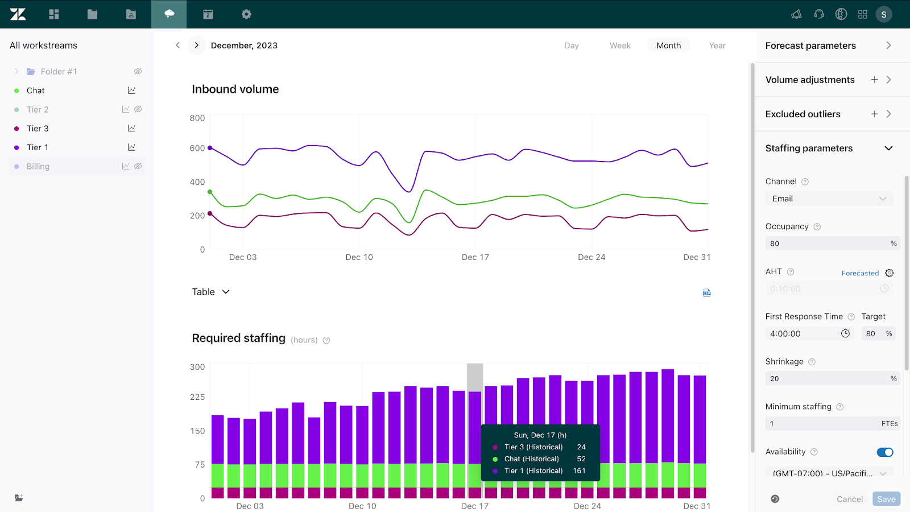Image resolution: width=910 pixels, height=512 pixels.
Task: Disable the Availability toggle
Action: 884,452
